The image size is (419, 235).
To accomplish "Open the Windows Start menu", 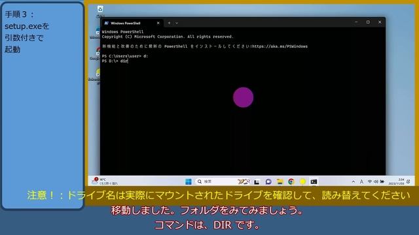I will 189,181.
